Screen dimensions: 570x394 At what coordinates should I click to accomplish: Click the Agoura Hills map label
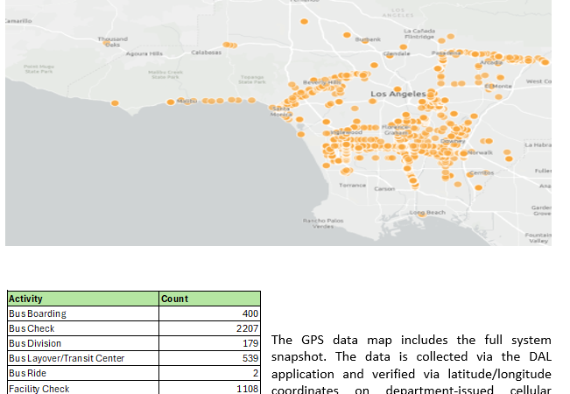(x=144, y=53)
